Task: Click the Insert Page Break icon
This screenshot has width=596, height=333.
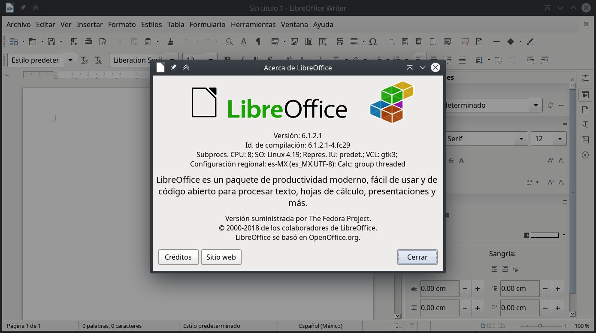Action: tap(340, 42)
